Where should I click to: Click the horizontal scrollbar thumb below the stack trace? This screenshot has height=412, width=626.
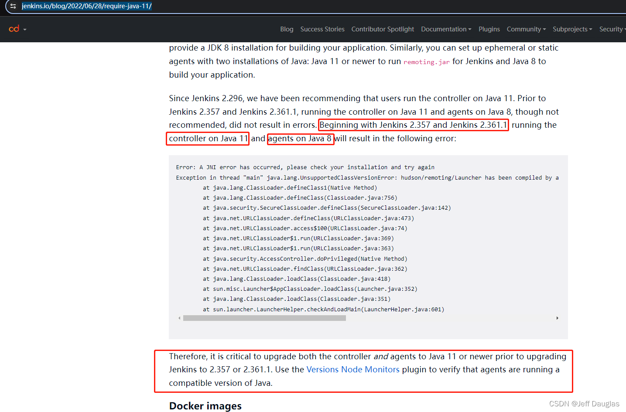click(264, 318)
